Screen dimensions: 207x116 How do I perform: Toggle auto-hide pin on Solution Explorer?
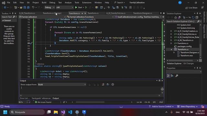197,14
